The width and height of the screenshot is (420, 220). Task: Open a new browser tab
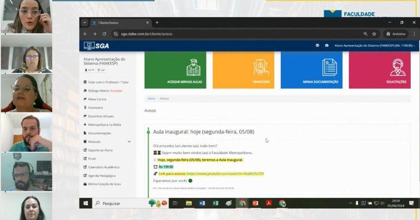[157, 23]
